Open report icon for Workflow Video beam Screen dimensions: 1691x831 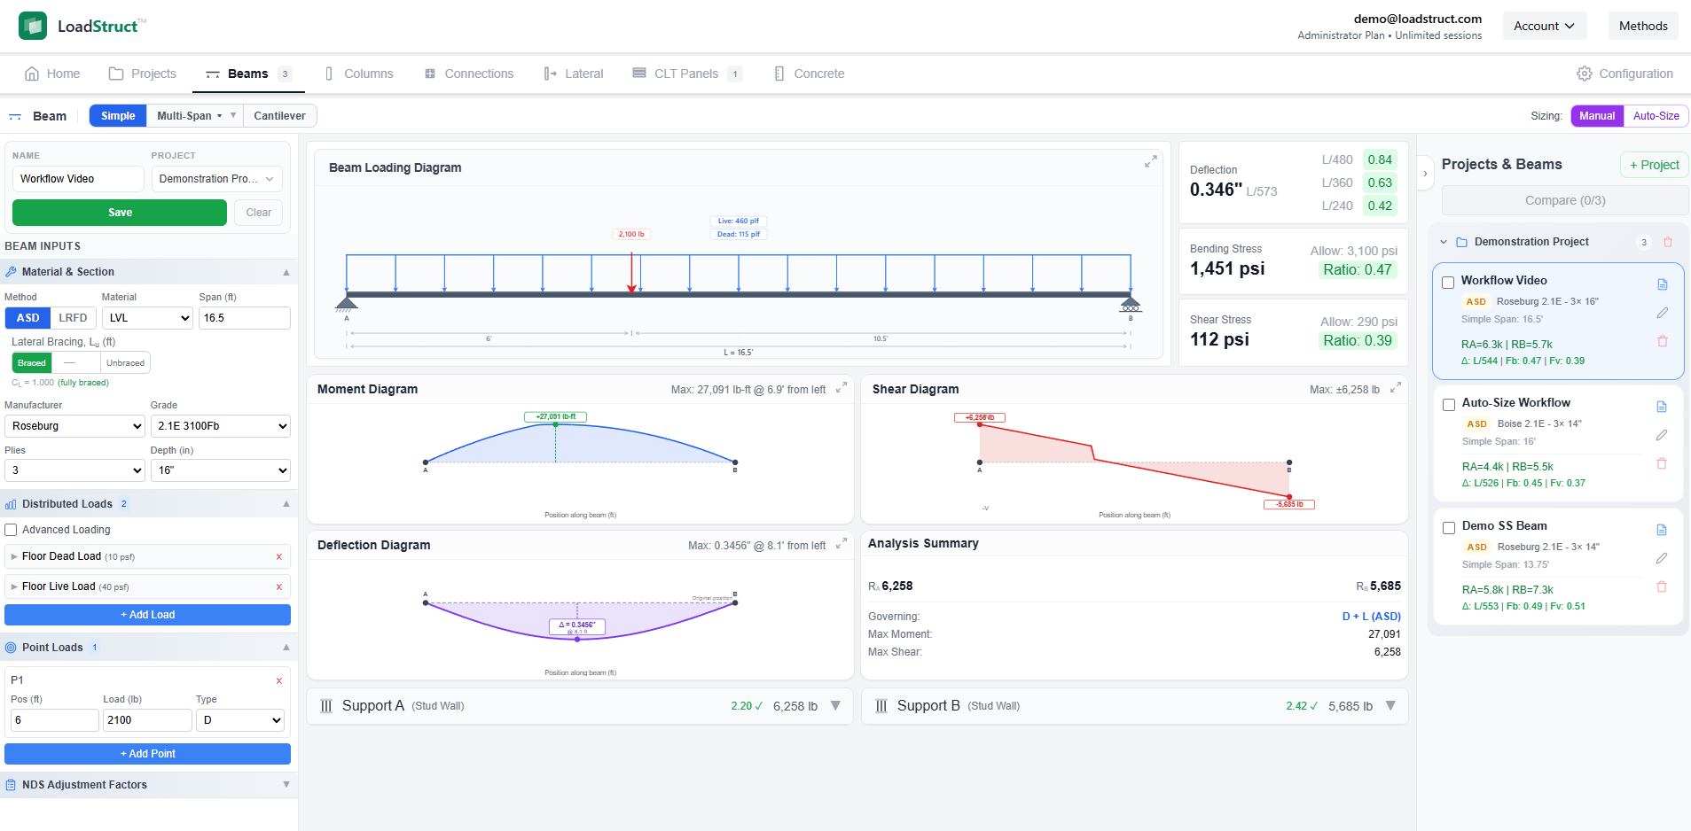click(1663, 284)
